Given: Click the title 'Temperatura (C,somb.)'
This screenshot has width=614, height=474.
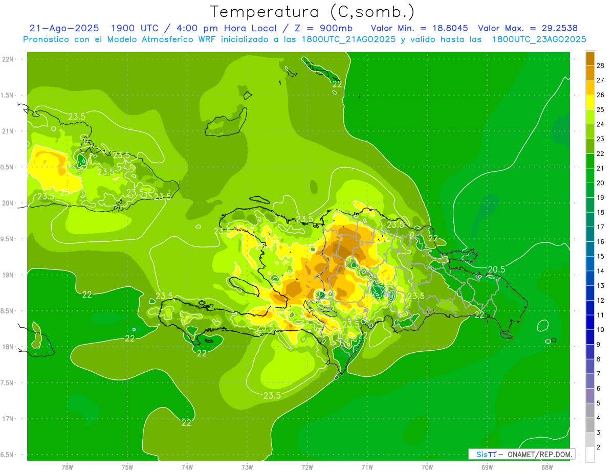Looking at the screenshot, I should (x=313, y=12).
